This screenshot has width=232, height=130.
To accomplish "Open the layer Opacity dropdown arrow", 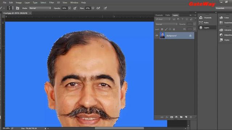I will [x=195, y=24].
